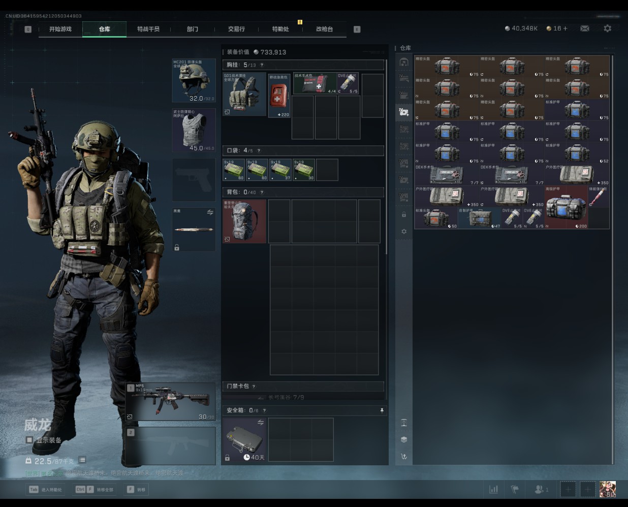The width and height of the screenshot is (628, 507).
Task: Click the player avatar in bottom corner
Action: coord(608,489)
